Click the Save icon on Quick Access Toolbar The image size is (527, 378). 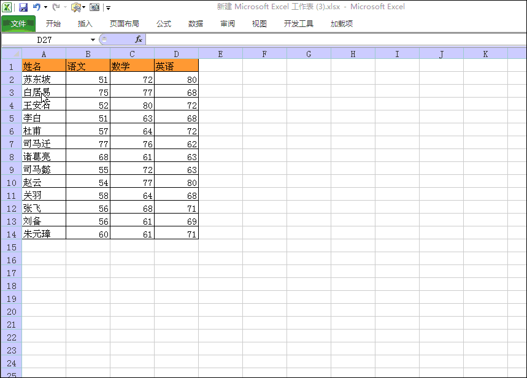[23, 7]
